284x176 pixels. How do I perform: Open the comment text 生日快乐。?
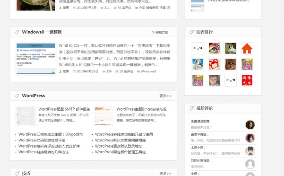[x=198, y=167]
